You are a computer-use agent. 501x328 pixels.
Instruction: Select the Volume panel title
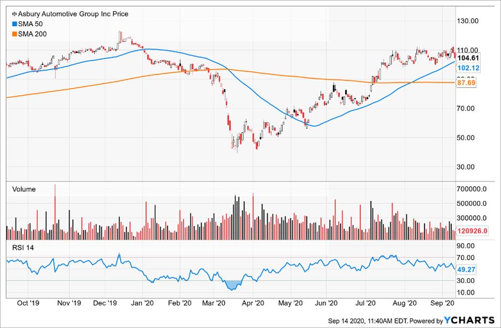(24, 189)
